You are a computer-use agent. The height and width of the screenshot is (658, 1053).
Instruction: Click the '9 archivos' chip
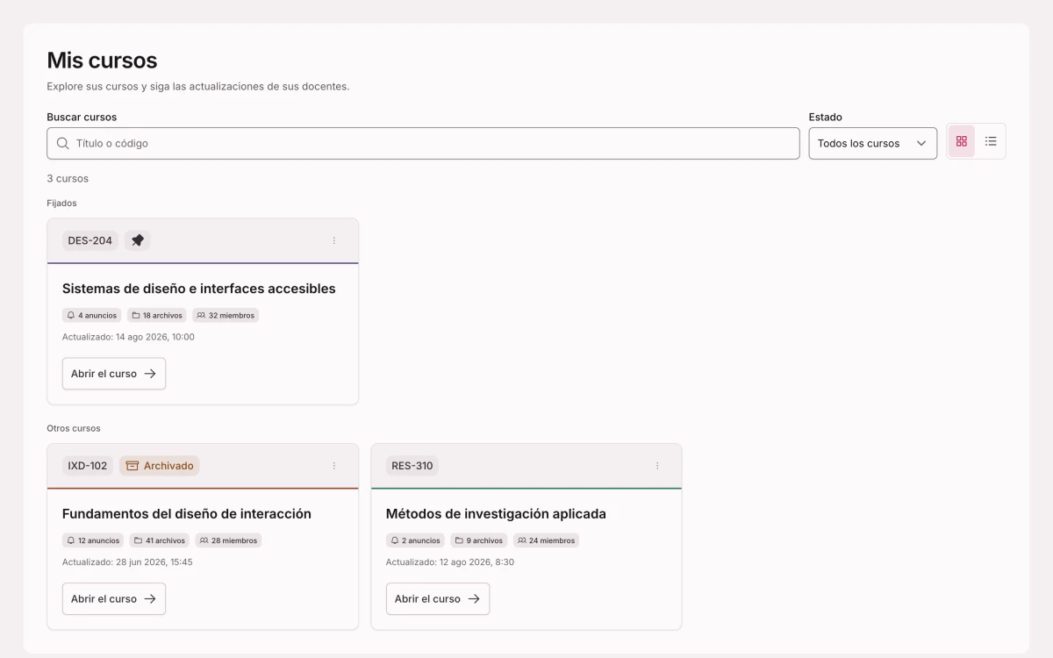[479, 540]
